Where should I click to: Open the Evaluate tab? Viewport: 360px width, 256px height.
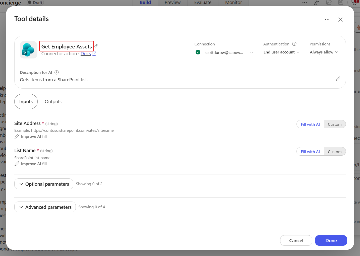[x=203, y=3]
